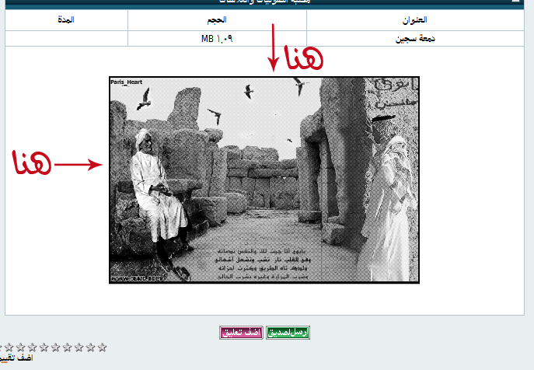The width and height of the screenshot is (534, 370).
Task: Click the 'الحجم' column header
Action: 217,20
